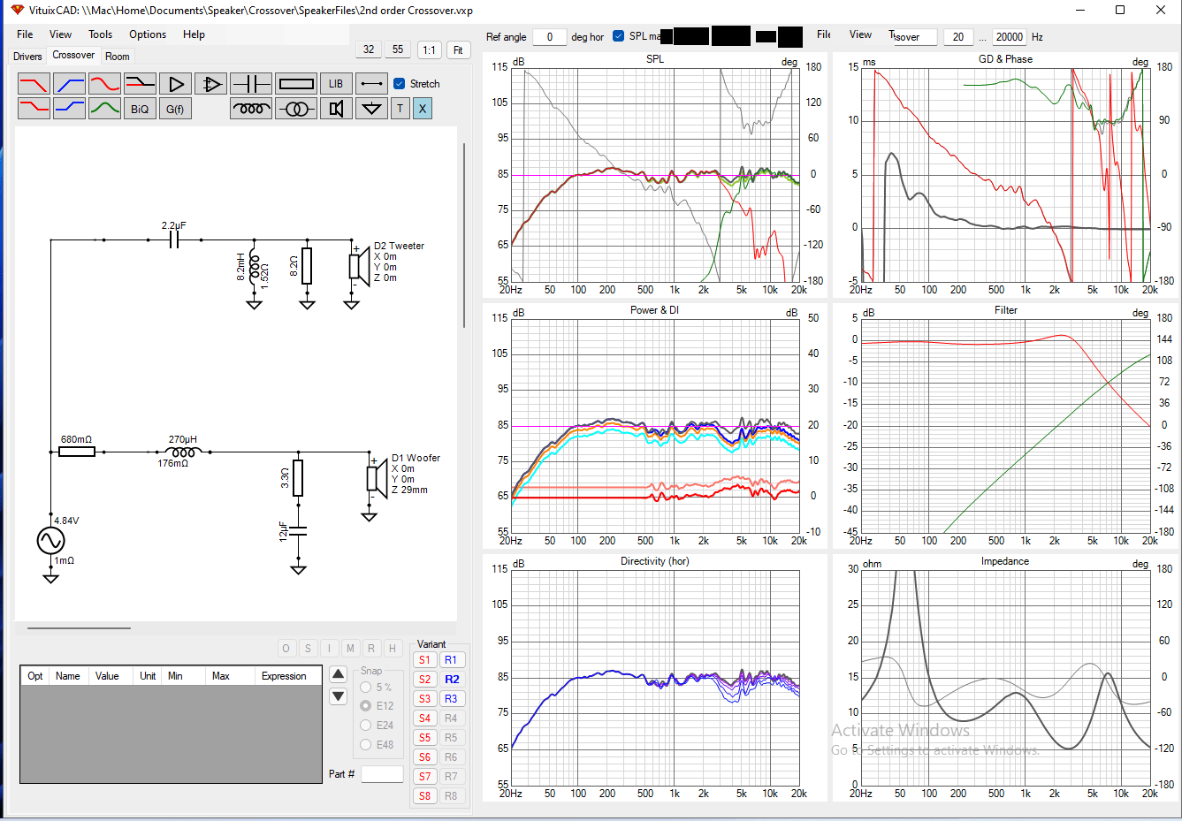Screen dimensions: 1182x821
Task: Select the red S-curve filter block icon
Action: coord(104,84)
